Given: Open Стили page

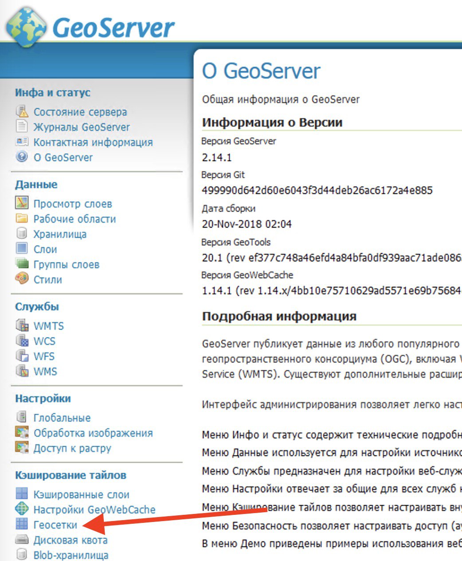Looking at the screenshot, I should tap(48, 280).
